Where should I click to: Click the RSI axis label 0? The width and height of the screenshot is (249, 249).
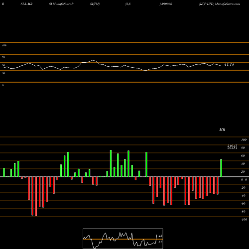(2, 85)
